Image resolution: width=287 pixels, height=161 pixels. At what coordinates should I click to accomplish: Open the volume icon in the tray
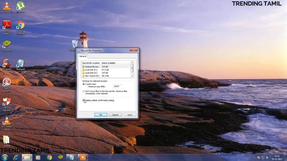pyautogui.click(x=267, y=157)
